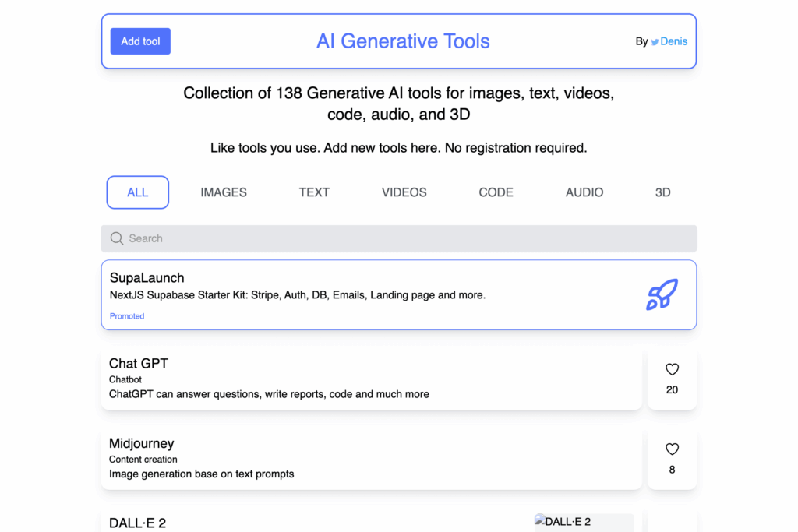Show the VIDEOS category
798x532 pixels.
tap(404, 192)
